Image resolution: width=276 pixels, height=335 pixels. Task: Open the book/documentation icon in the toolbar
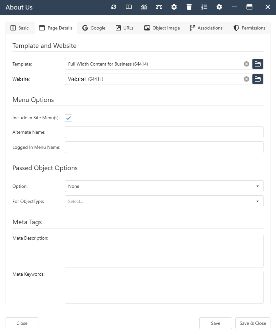[x=128, y=7]
